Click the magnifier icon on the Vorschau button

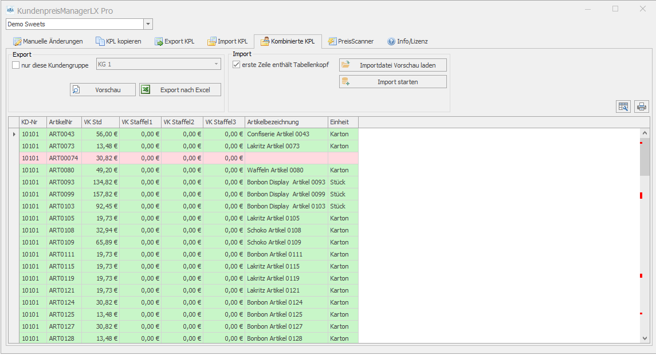pyautogui.click(x=76, y=90)
